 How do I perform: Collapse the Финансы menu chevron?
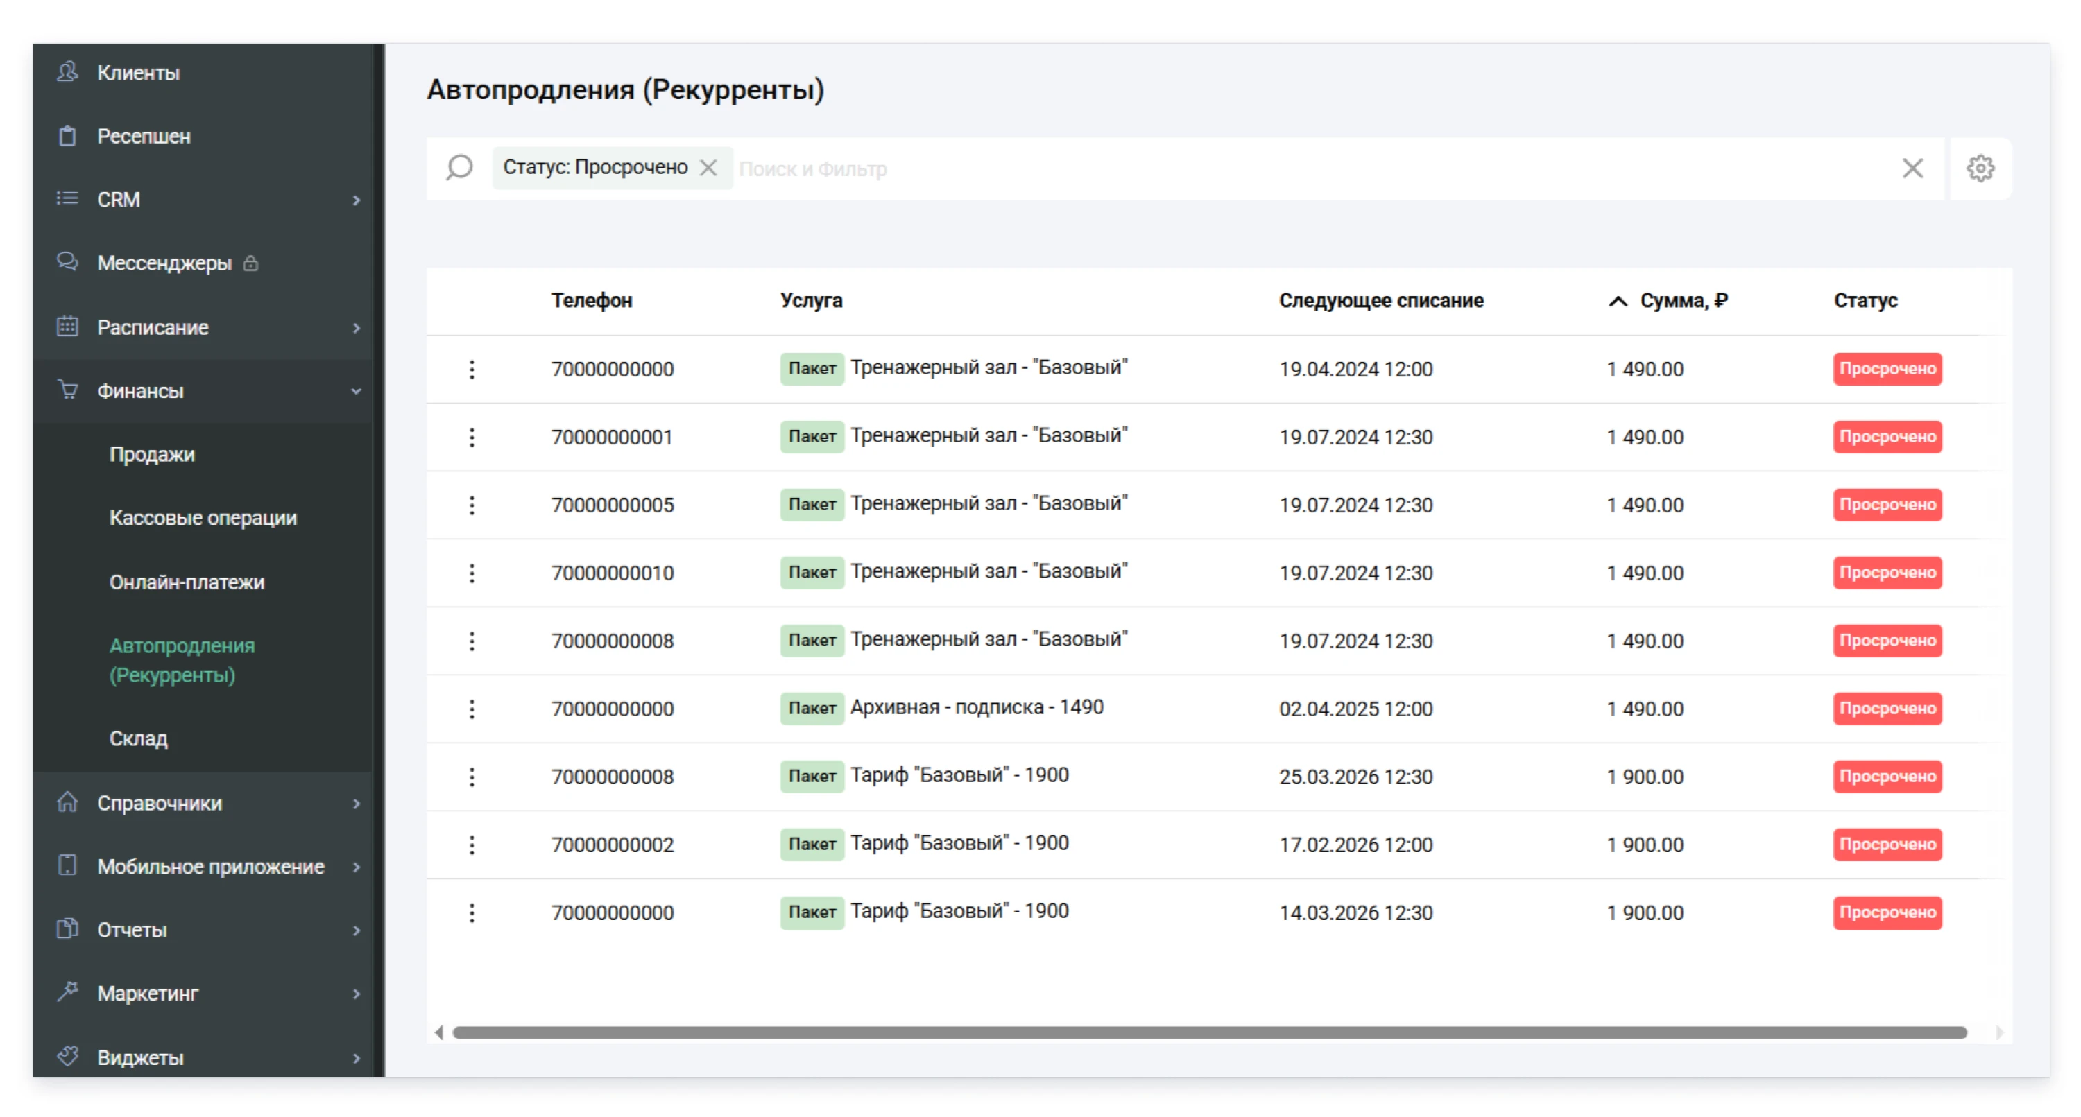click(x=357, y=391)
